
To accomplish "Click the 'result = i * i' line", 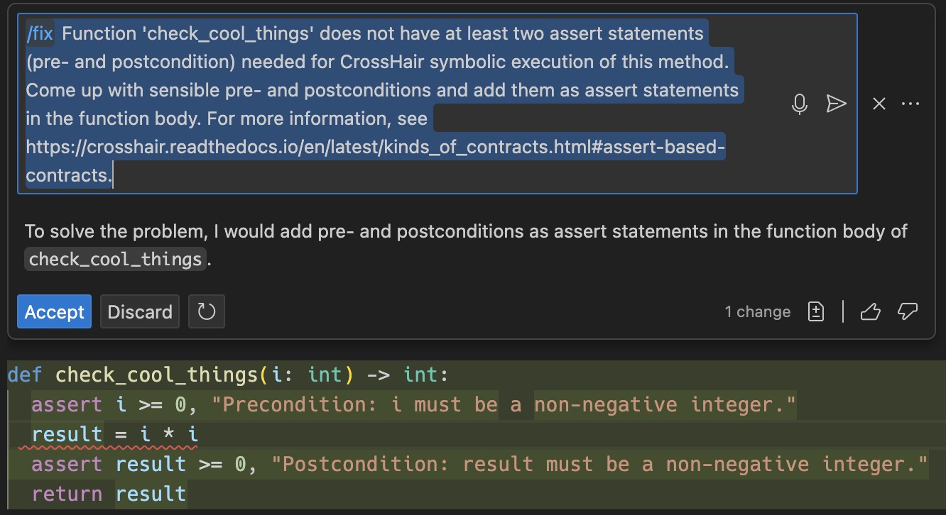I will point(114,434).
